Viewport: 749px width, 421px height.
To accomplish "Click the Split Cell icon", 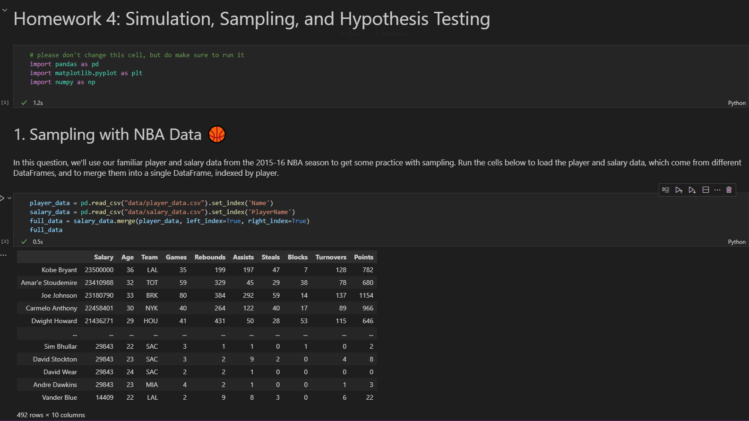I will pos(706,190).
